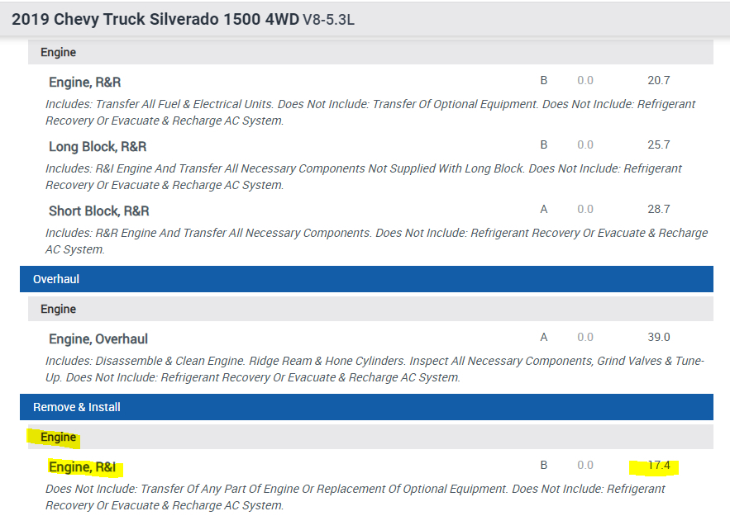This screenshot has width=730, height=516.
Task: Select the Engine, Overhaul operation
Action: [x=98, y=338]
